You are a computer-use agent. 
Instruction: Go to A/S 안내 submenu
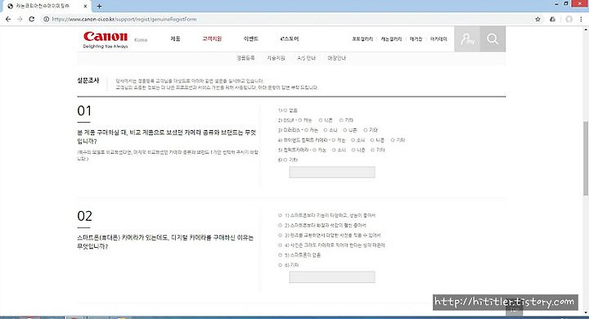point(306,58)
